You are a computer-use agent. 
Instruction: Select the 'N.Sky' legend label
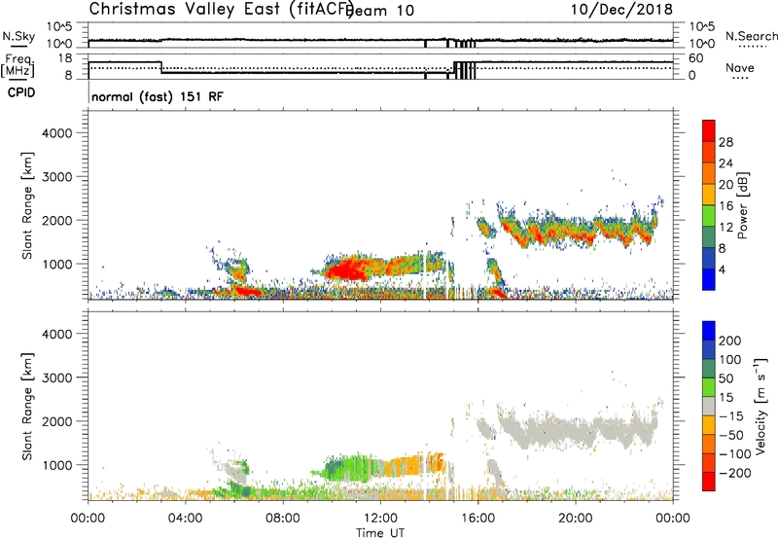(18, 36)
